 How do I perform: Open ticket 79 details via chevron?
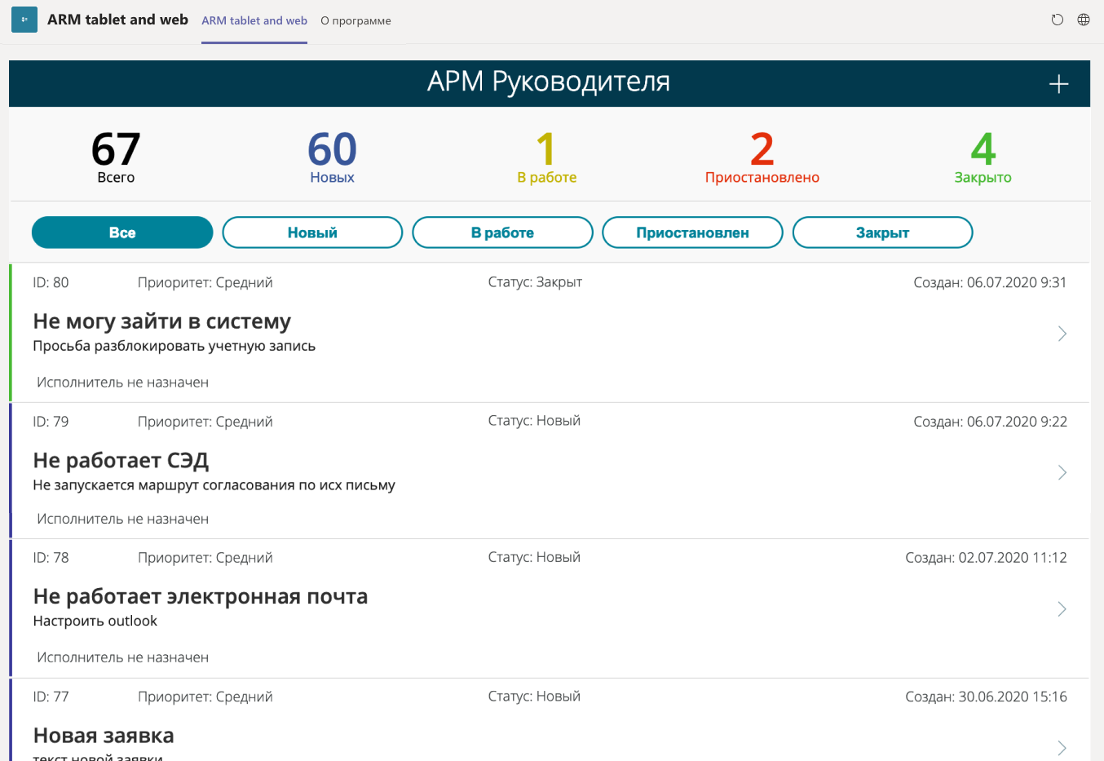click(1062, 473)
